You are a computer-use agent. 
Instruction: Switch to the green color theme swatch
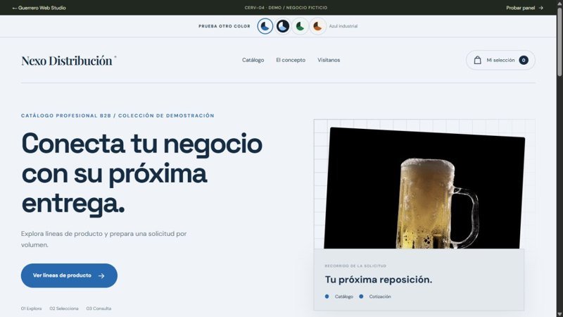pos(300,26)
